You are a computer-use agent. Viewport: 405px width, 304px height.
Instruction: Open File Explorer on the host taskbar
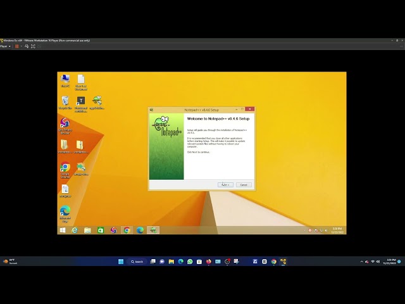click(x=171, y=262)
